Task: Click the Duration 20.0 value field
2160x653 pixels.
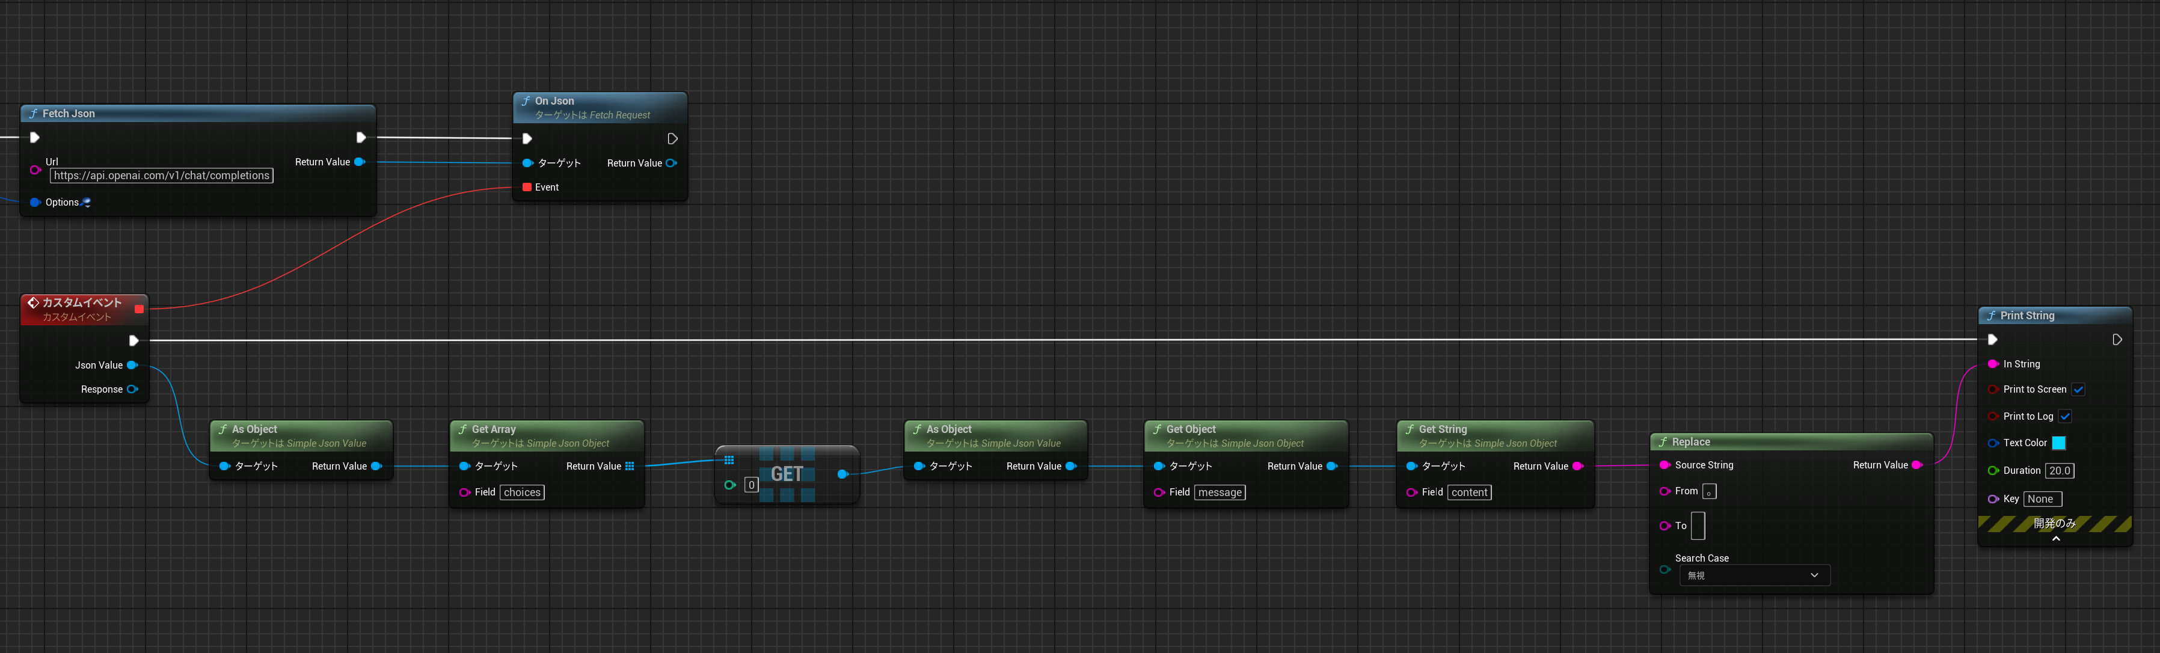Action: 2060,470
